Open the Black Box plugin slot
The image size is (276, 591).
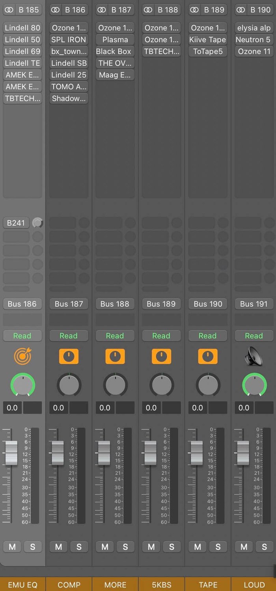tap(115, 51)
